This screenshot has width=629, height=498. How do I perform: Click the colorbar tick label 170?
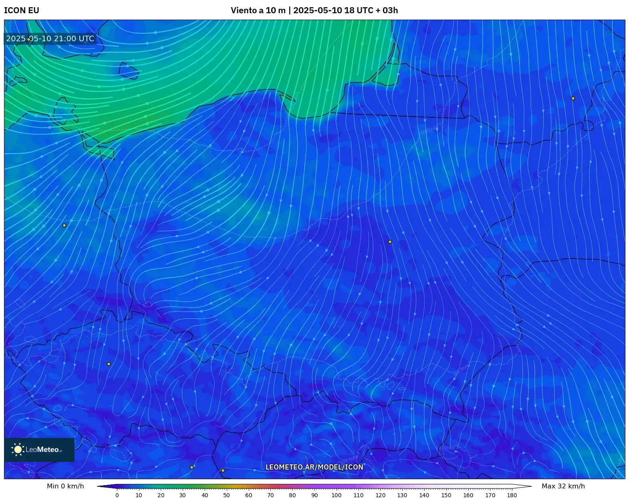point(490,495)
